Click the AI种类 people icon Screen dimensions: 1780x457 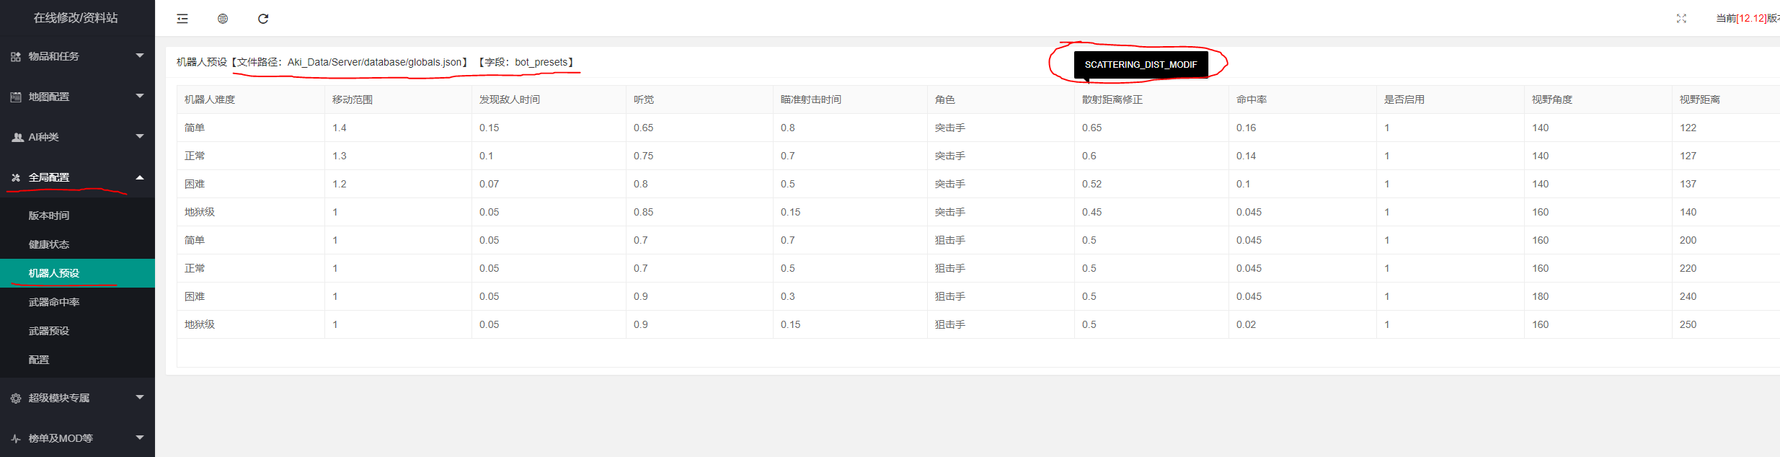[17, 137]
